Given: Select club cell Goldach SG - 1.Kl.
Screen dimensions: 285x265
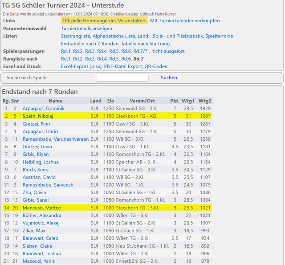Looking at the screenshot, I should coord(135,230).
